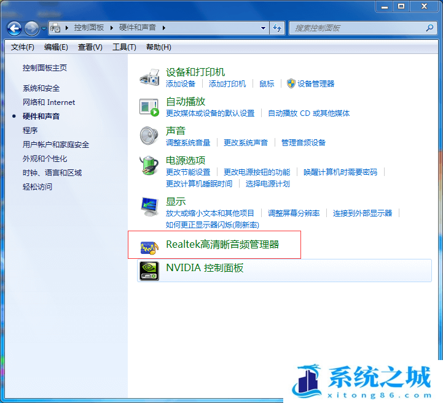Open 网络和 Internet in sidebar
The height and width of the screenshot is (403, 443).
[x=49, y=102]
